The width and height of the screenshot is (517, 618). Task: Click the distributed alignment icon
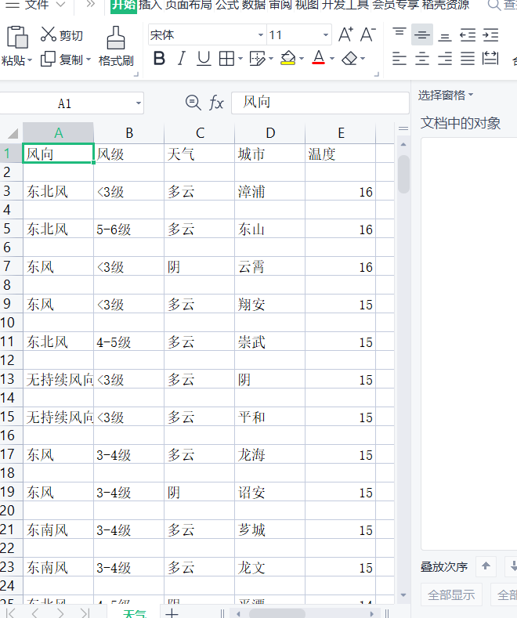[x=490, y=58]
